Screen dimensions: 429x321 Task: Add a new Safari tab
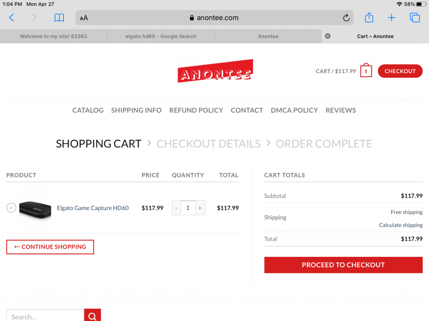click(x=391, y=18)
